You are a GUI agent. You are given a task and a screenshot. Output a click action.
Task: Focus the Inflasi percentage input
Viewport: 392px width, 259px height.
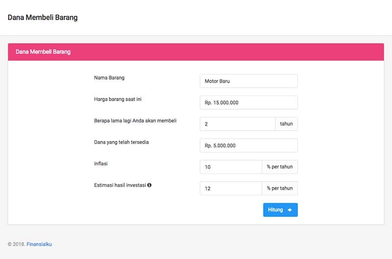click(231, 167)
